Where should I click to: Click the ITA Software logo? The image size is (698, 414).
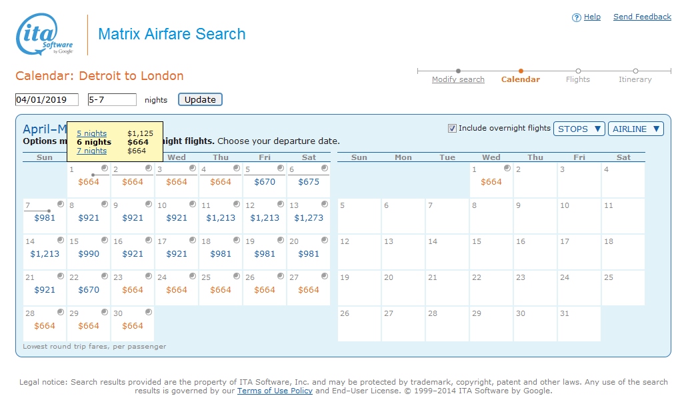(44, 35)
